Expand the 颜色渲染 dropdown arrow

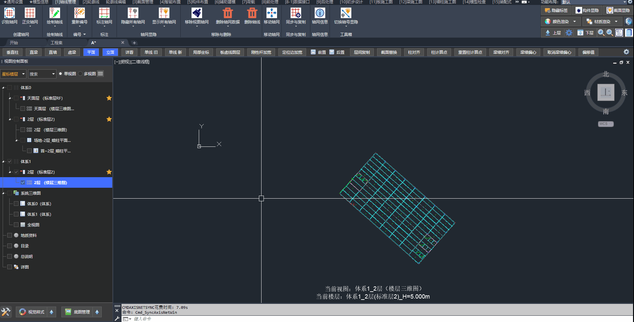pyautogui.click(x=575, y=22)
